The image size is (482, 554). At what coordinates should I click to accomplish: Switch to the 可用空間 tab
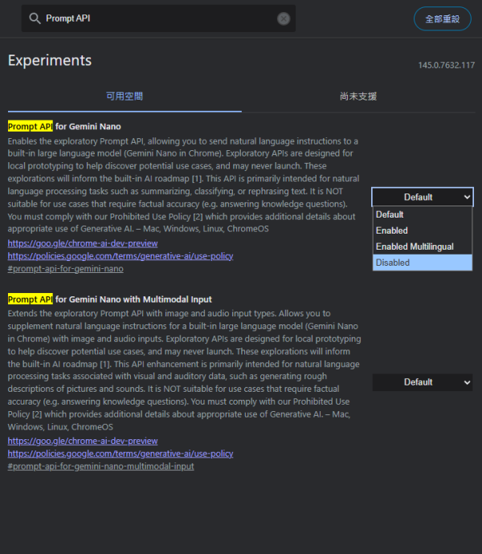pos(125,96)
